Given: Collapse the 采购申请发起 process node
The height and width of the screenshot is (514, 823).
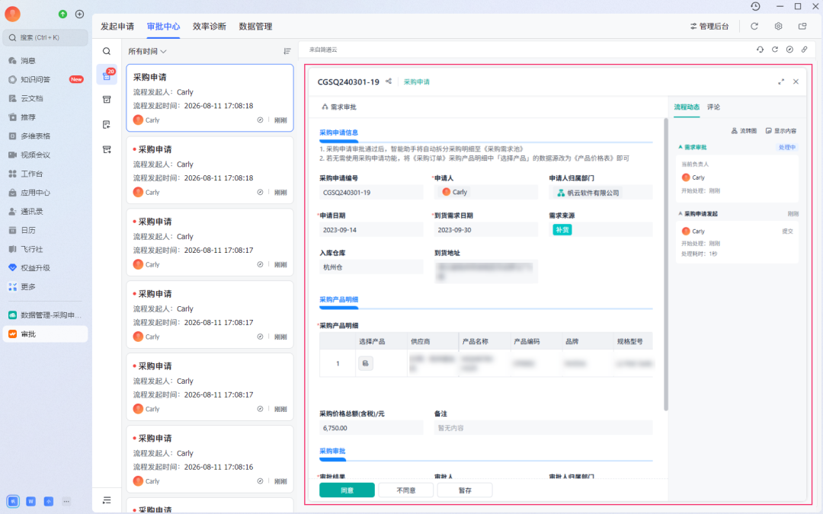Looking at the screenshot, I should 680,214.
